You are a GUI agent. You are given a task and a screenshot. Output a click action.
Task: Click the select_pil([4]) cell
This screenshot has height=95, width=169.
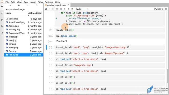coord(110,83)
